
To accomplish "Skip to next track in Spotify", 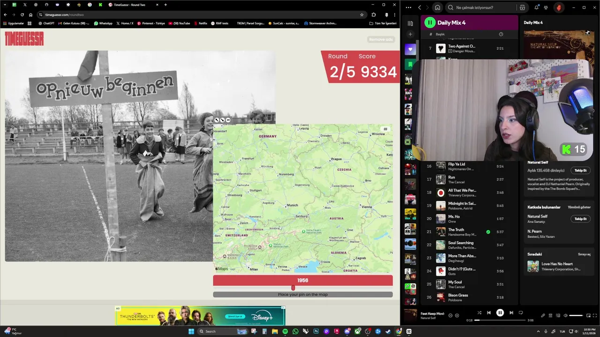I will point(511,313).
